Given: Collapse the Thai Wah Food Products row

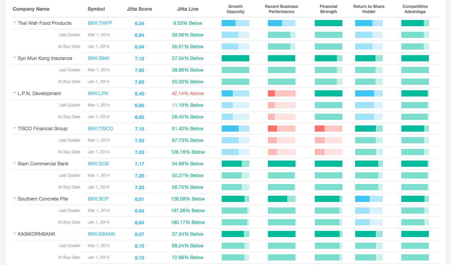Looking at the screenshot, I should pyautogui.click(x=14, y=23).
